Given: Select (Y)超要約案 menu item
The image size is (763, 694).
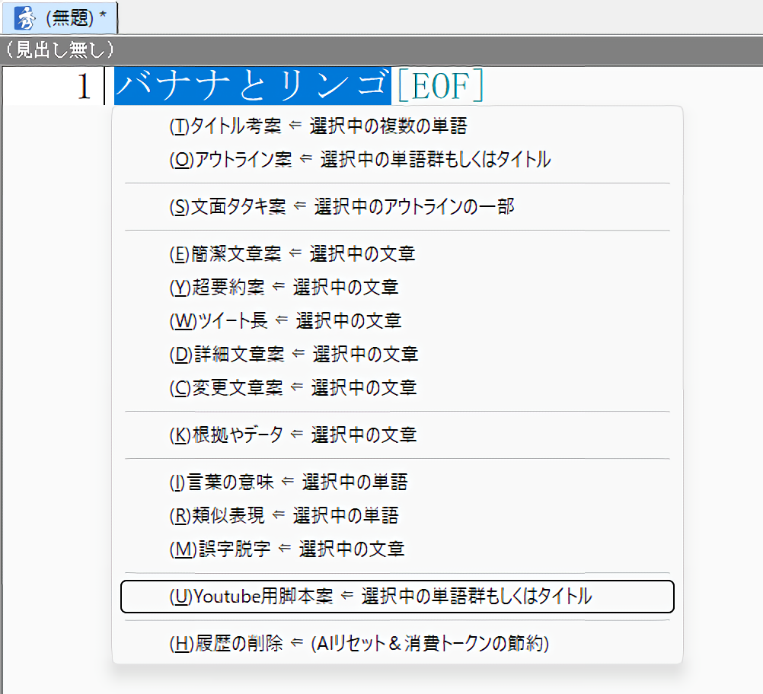Looking at the screenshot, I should click(283, 287).
